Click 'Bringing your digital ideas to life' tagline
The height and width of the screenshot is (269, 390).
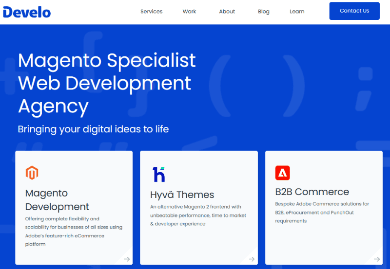tap(93, 129)
